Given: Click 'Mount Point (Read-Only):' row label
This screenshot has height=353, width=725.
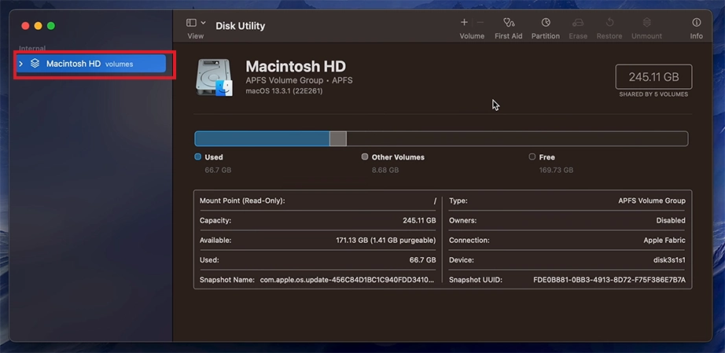Looking at the screenshot, I should click(242, 200).
